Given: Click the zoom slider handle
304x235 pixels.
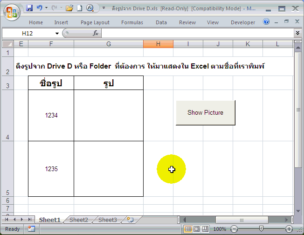Looking at the screenshot, I should point(261,229).
